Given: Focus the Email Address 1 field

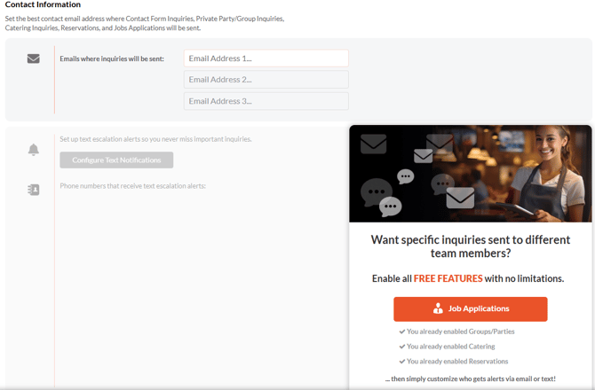Looking at the screenshot, I should (266, 58).
